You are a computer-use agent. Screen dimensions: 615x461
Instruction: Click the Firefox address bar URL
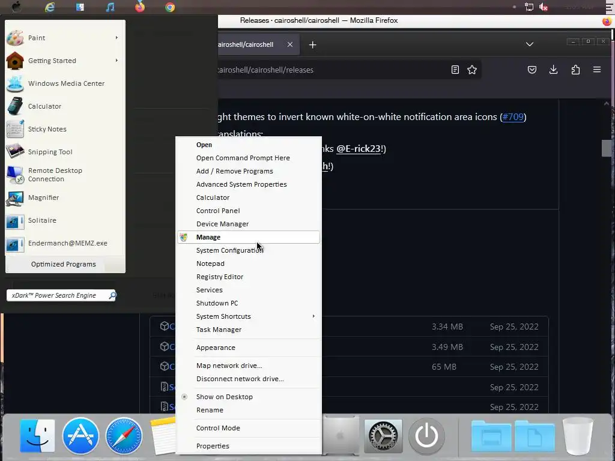[265, 70]
